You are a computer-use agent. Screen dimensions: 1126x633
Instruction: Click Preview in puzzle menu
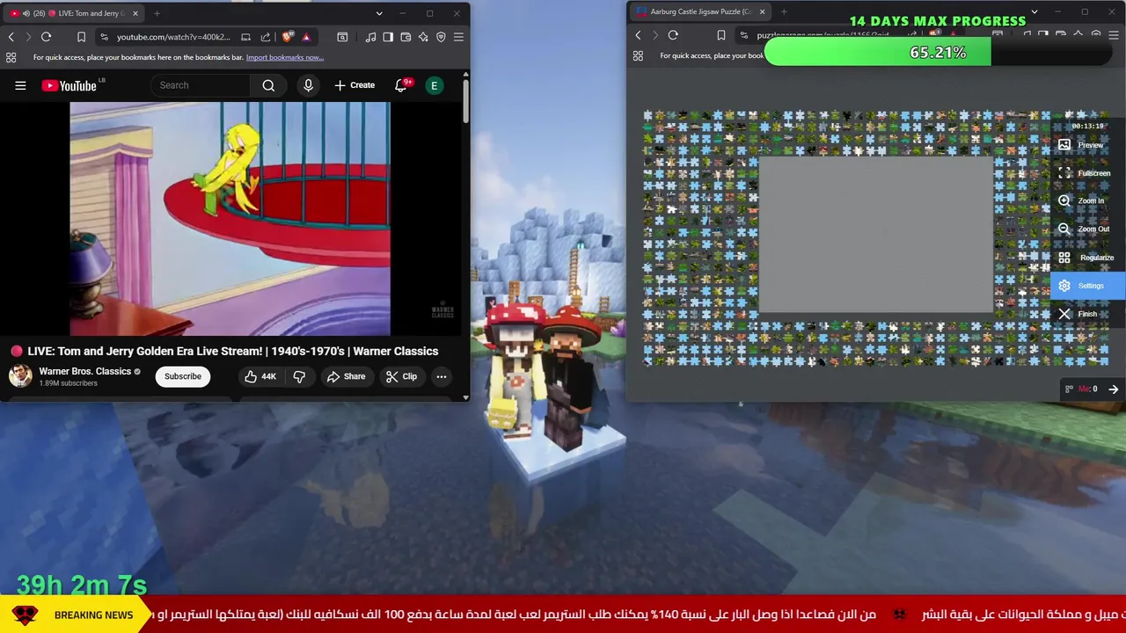pyautogui.click(x=1088, y=145)
